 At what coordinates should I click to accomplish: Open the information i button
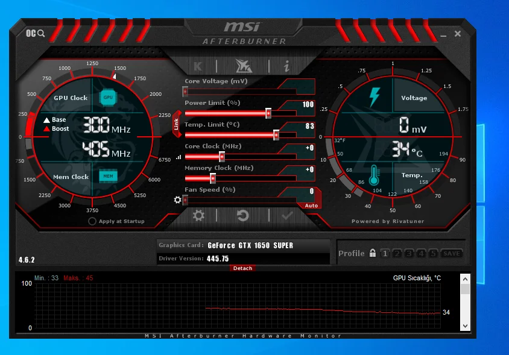(x=286, y=66)
